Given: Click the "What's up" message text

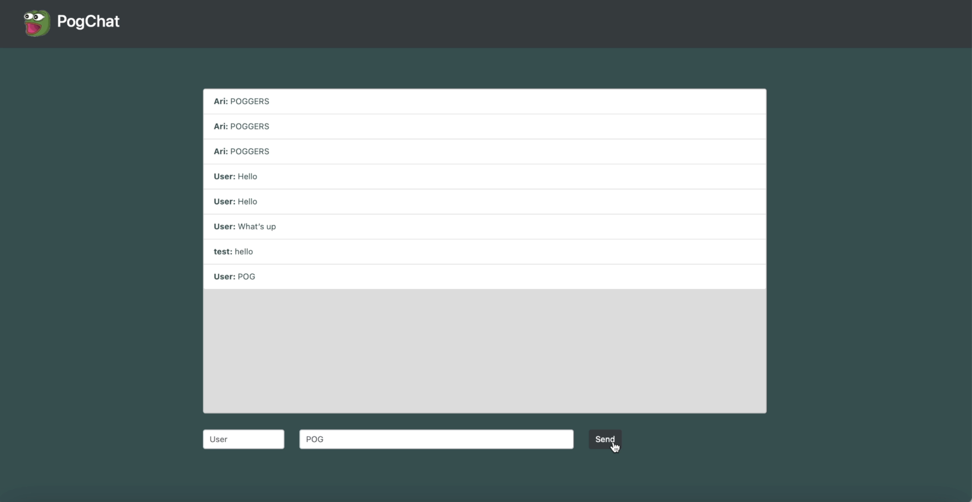Looking at the screenshot, I should click(x=257, y=227).
